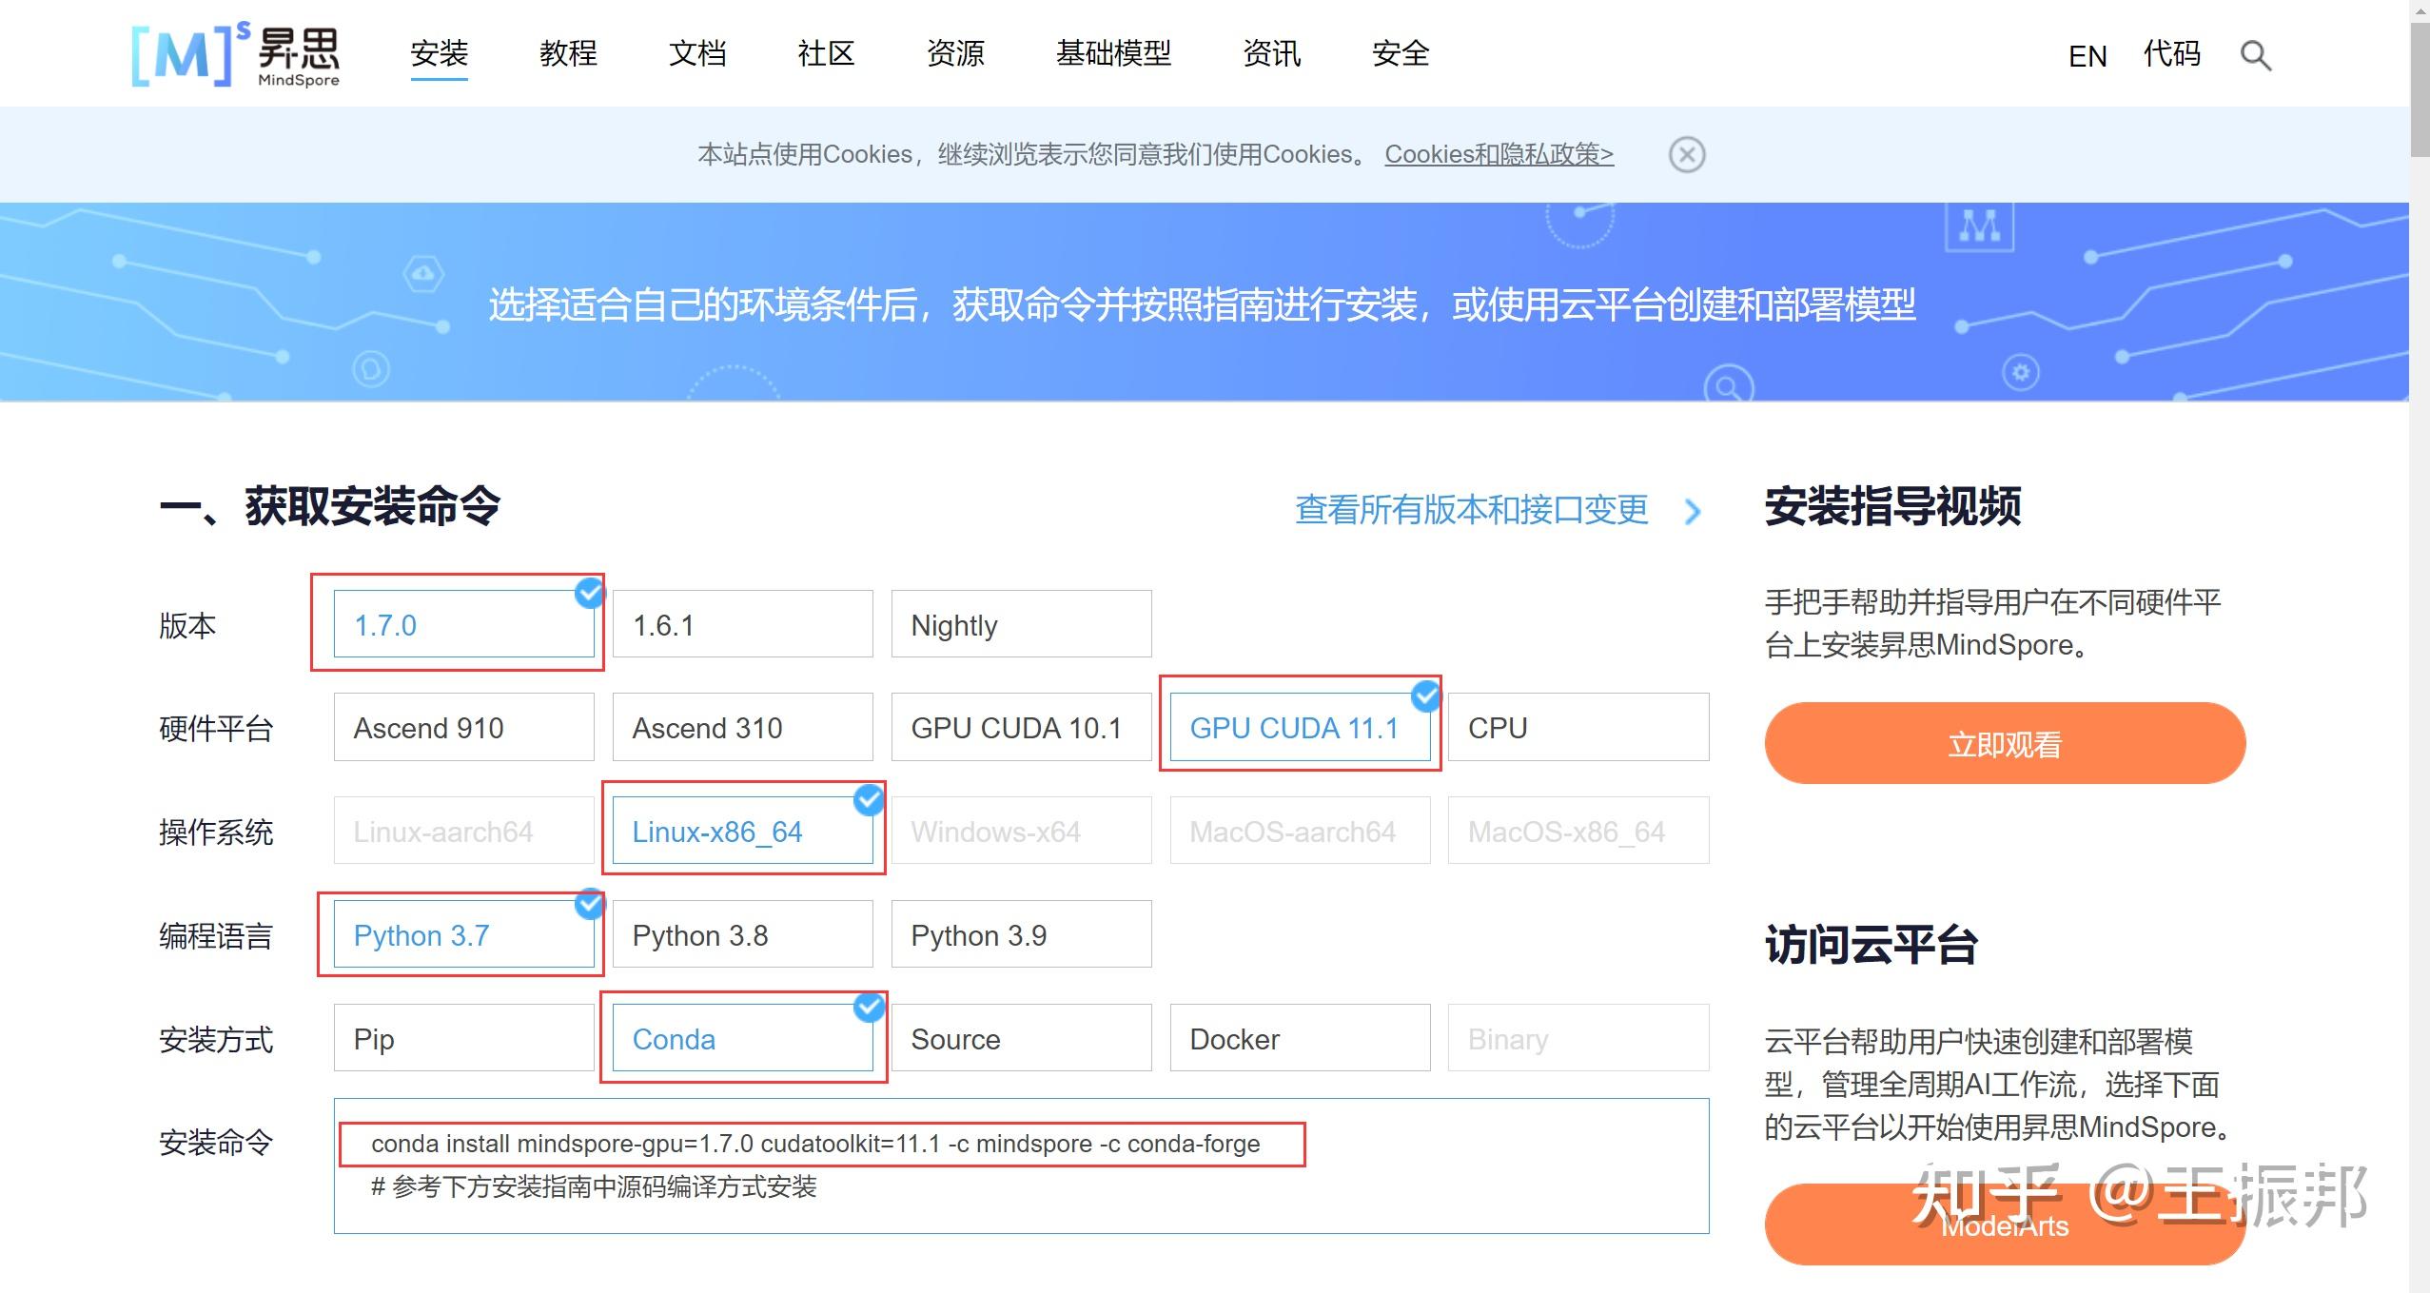The height and width of the screenshot is (1293, 2430).
Task: Select Python 3.9 language option
Action: tap(1020, 935)
